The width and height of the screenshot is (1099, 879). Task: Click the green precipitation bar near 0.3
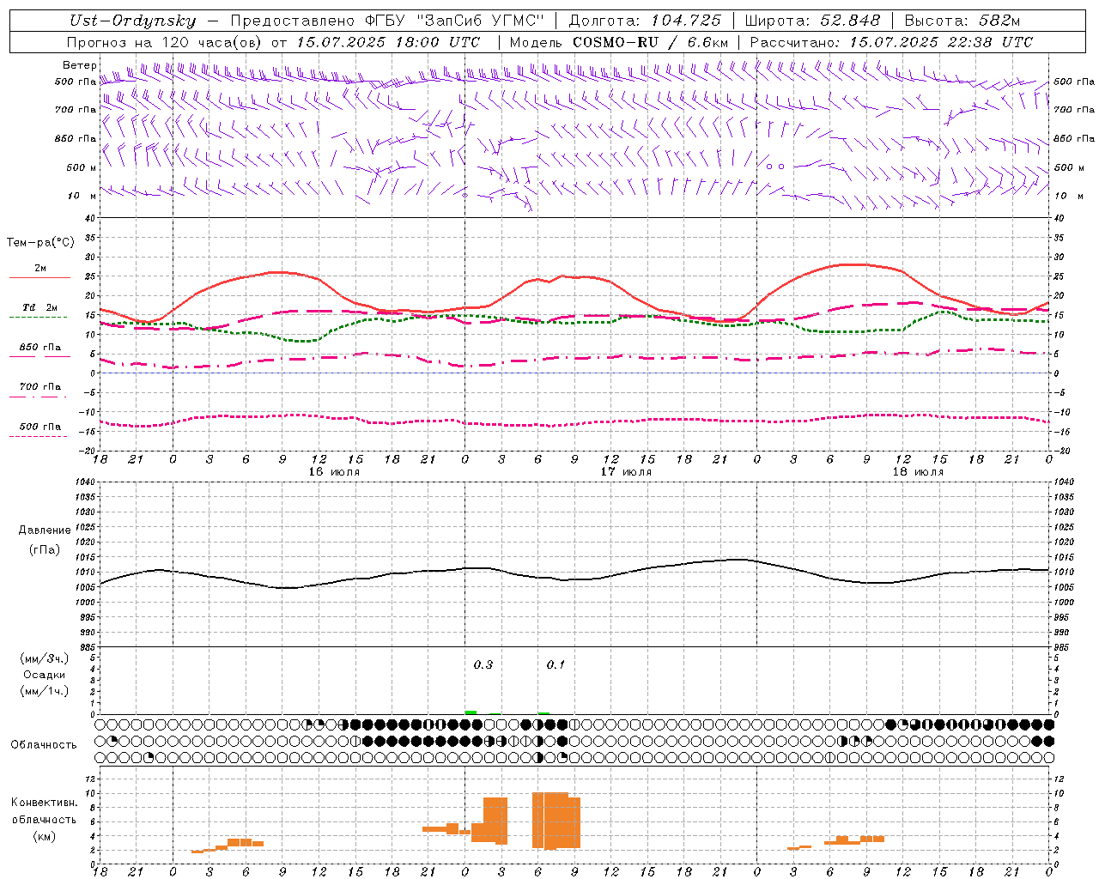coord(471,712)
